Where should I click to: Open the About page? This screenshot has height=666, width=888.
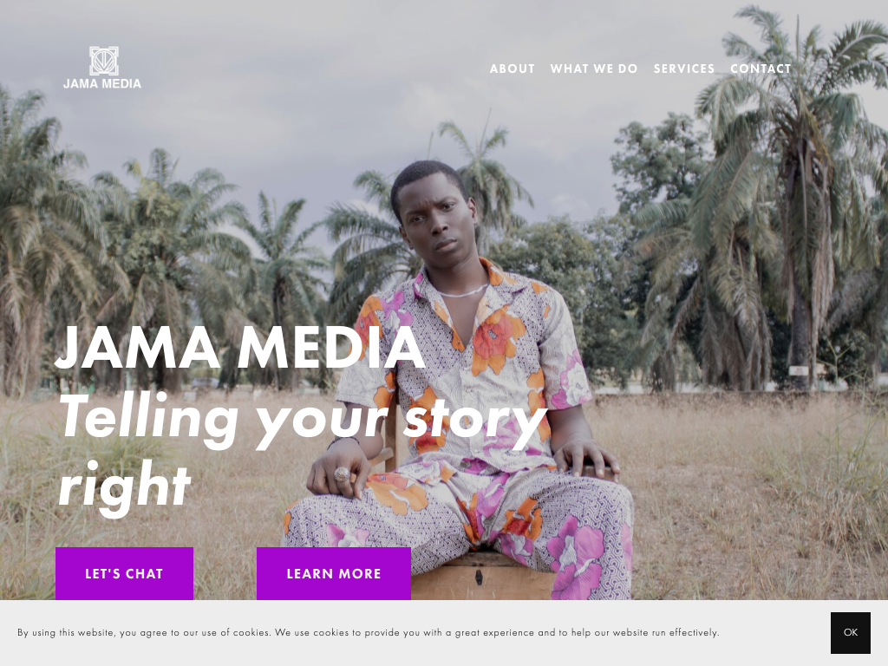[513, 69]
